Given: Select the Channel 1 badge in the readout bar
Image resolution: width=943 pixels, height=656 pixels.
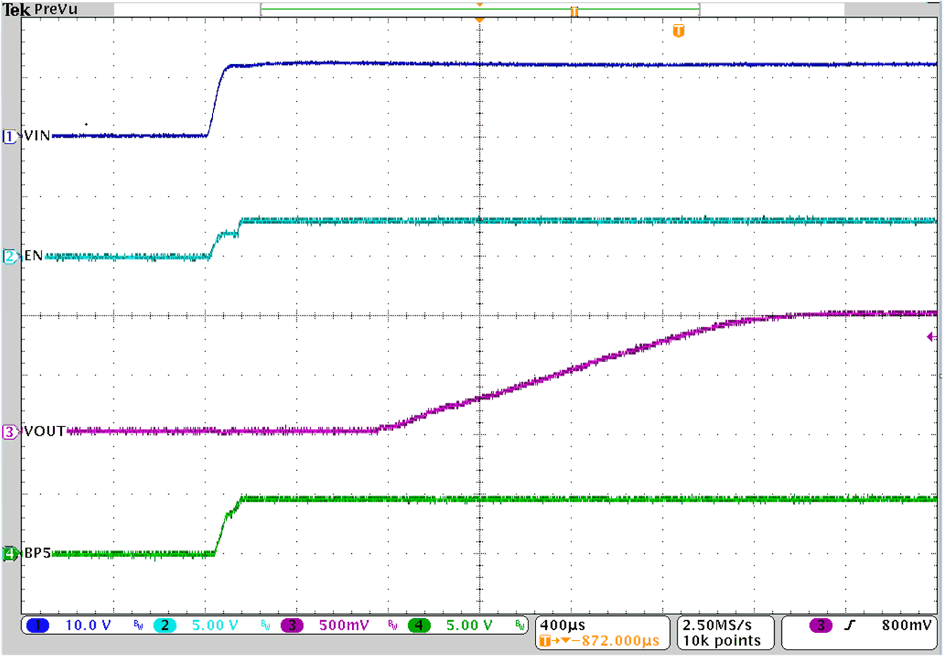Looking at the screenshot, I should coord(39,626).
